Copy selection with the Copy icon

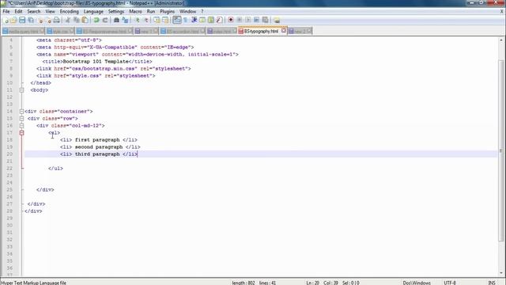coord(77,20)
